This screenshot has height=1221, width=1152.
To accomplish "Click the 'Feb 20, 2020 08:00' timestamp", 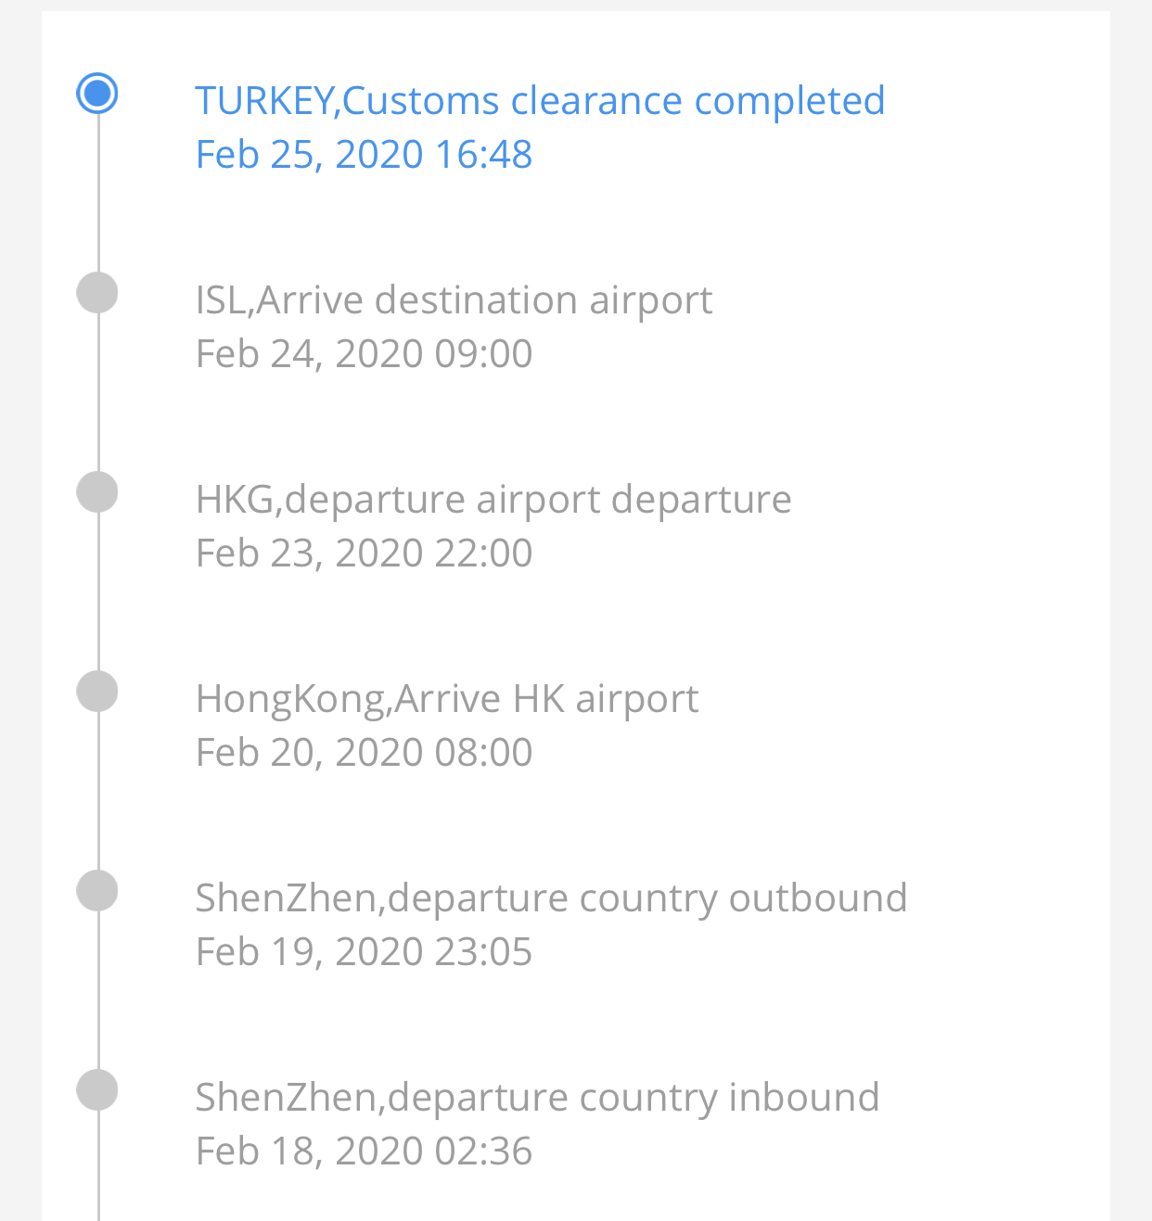I will 364,752.
